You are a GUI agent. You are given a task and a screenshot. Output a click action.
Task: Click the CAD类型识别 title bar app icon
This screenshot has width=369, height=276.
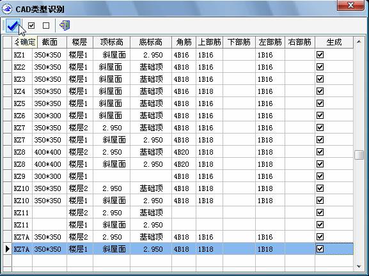point(7,9)
